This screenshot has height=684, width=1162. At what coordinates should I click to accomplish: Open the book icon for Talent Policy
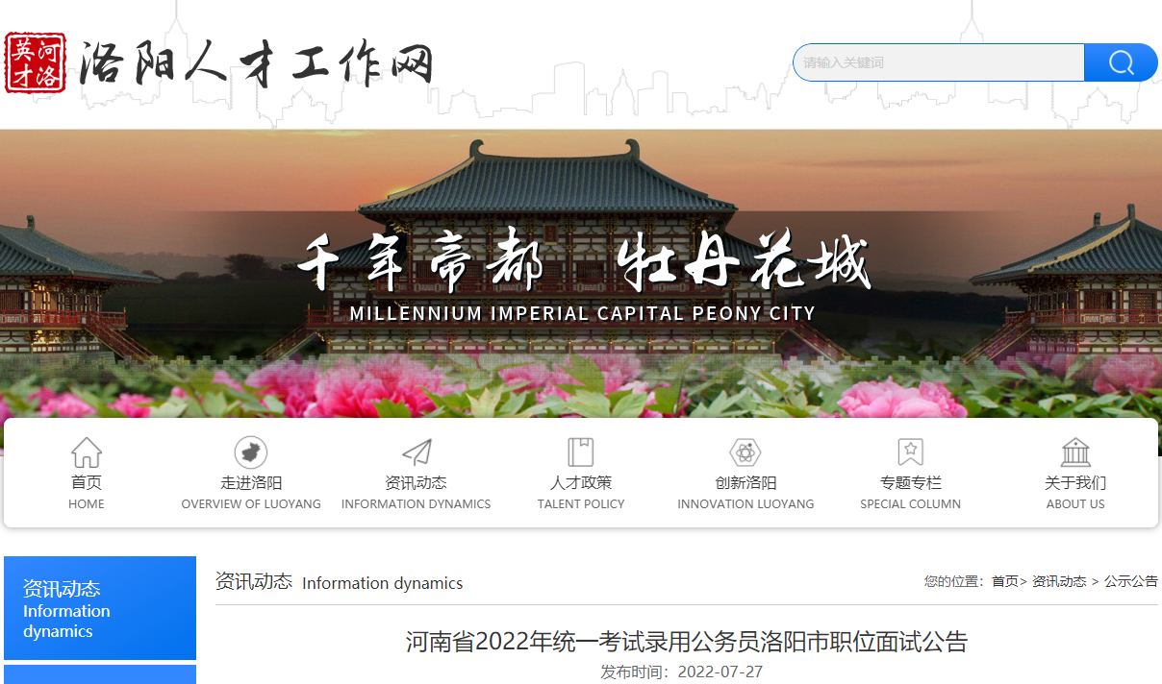[581, 452]
